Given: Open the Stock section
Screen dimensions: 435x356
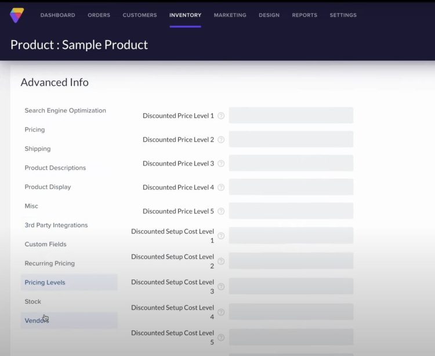Looking at the screenshot, I should coord(33,301).
